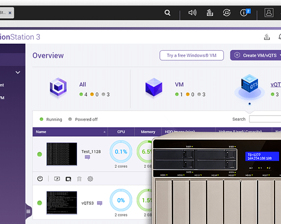Open the remote console monitor icon

tap(57, 179)
